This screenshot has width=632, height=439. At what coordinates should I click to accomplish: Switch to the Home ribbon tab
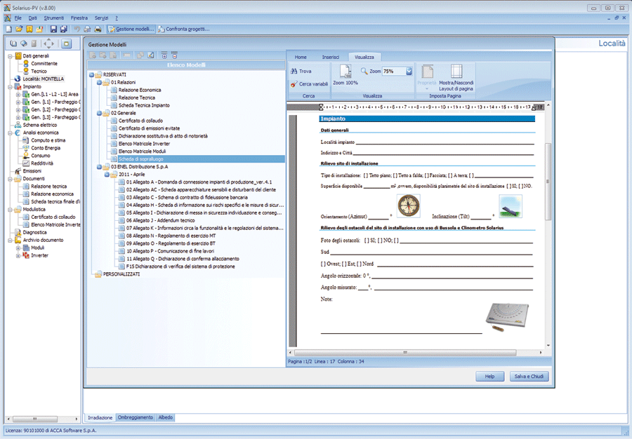click(301, 57)
